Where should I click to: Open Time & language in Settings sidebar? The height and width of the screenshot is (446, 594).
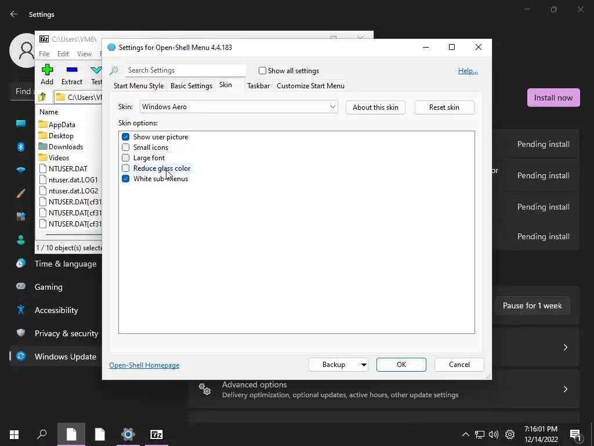(x=56, y=264)
